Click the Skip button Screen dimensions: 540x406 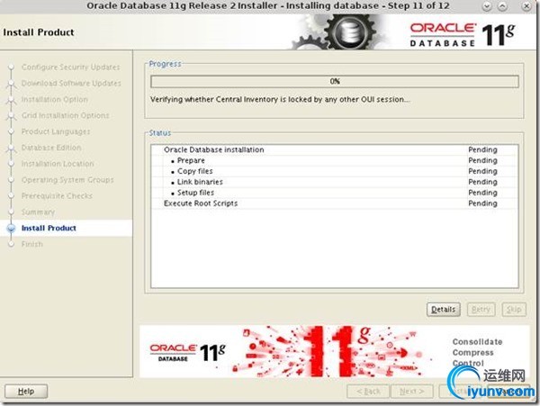pyautogui.click(x=514, y=310)
